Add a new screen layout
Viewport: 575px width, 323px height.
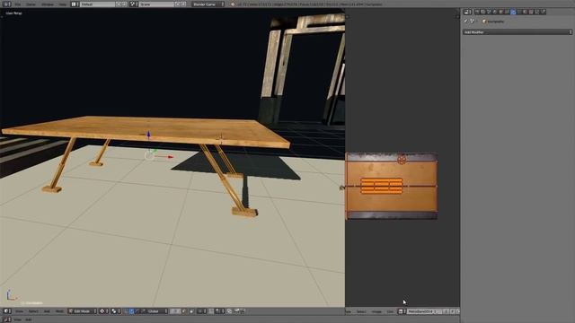(119, 4)
